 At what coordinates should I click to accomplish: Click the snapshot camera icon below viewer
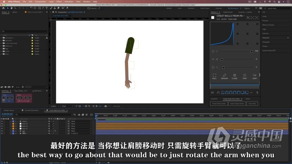(106, 106)
